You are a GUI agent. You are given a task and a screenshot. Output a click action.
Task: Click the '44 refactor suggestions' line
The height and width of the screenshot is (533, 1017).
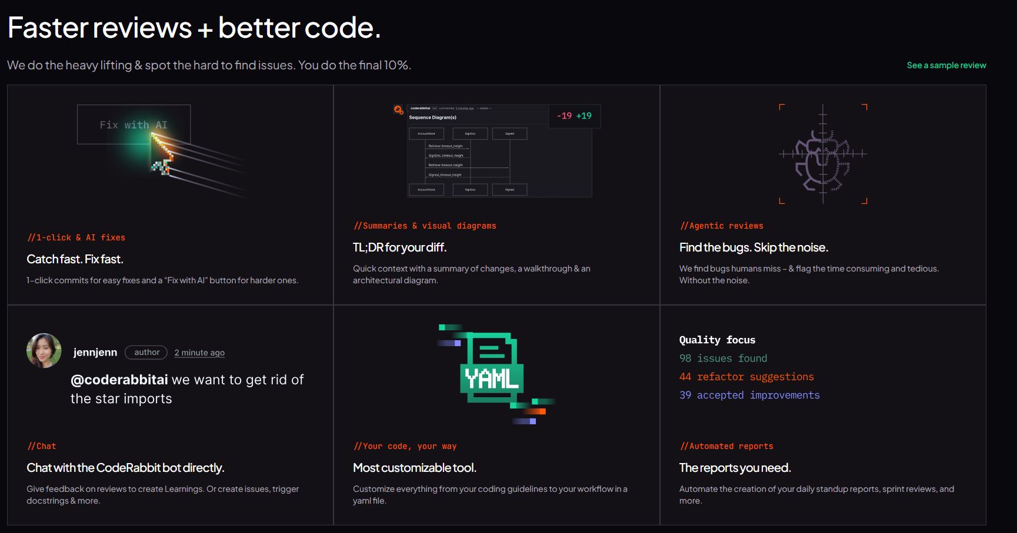(746, 377)
